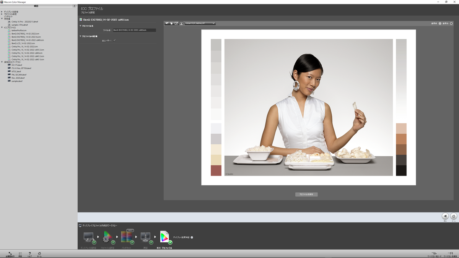Image resolution: width=459 pixels, height=258 pixels.
Task: Collapse the ICCプロファイル tree node
Action: point(2,28)
